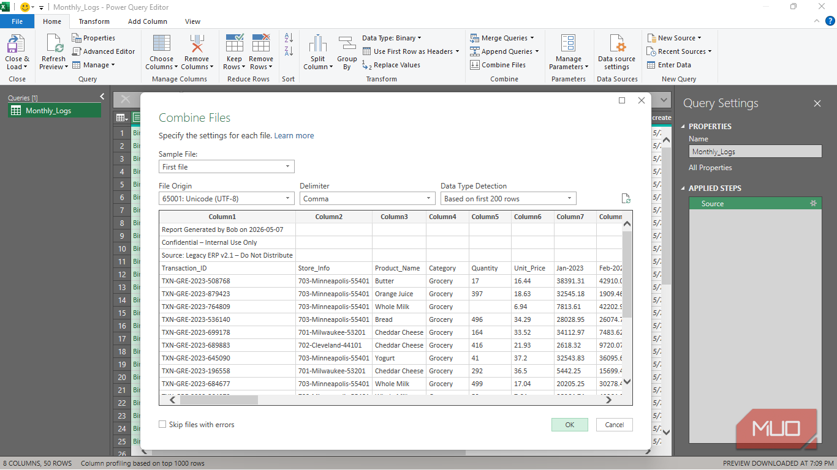
Task: Click the Manage Parameters icon
Action: tap(568, 44)
